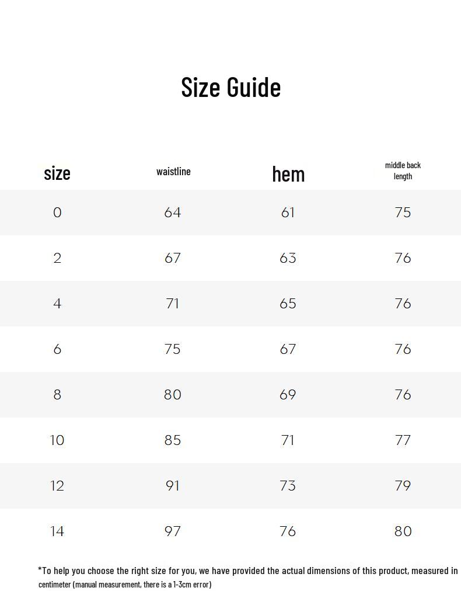Click the Size Guide title

click(x=230, y=87)
